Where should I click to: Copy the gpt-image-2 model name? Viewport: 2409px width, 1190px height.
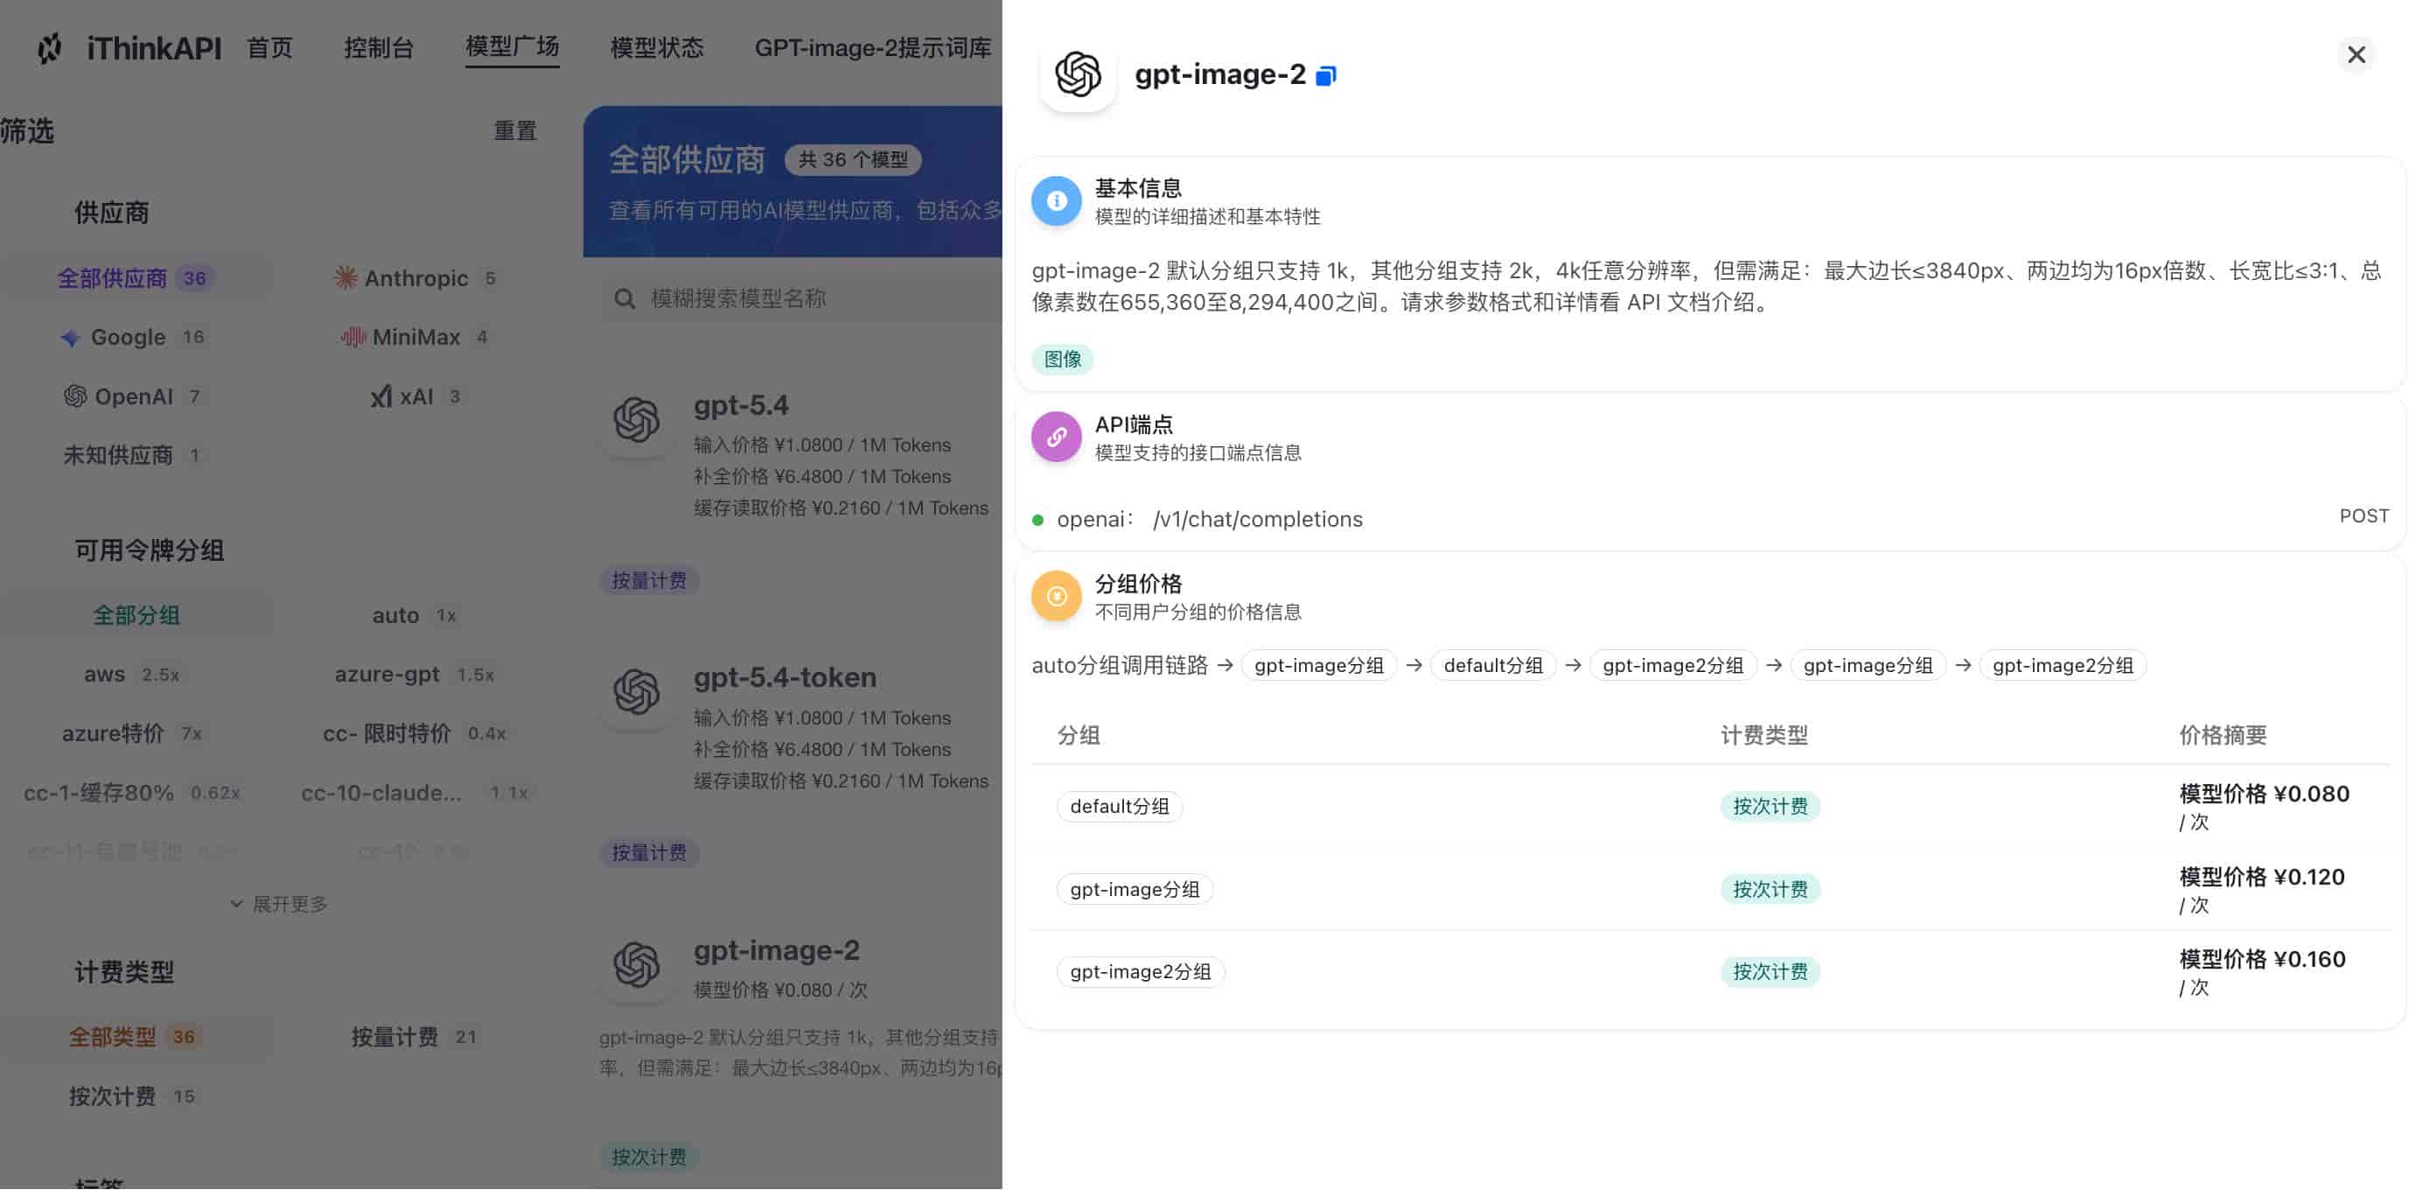(1326, 76)
